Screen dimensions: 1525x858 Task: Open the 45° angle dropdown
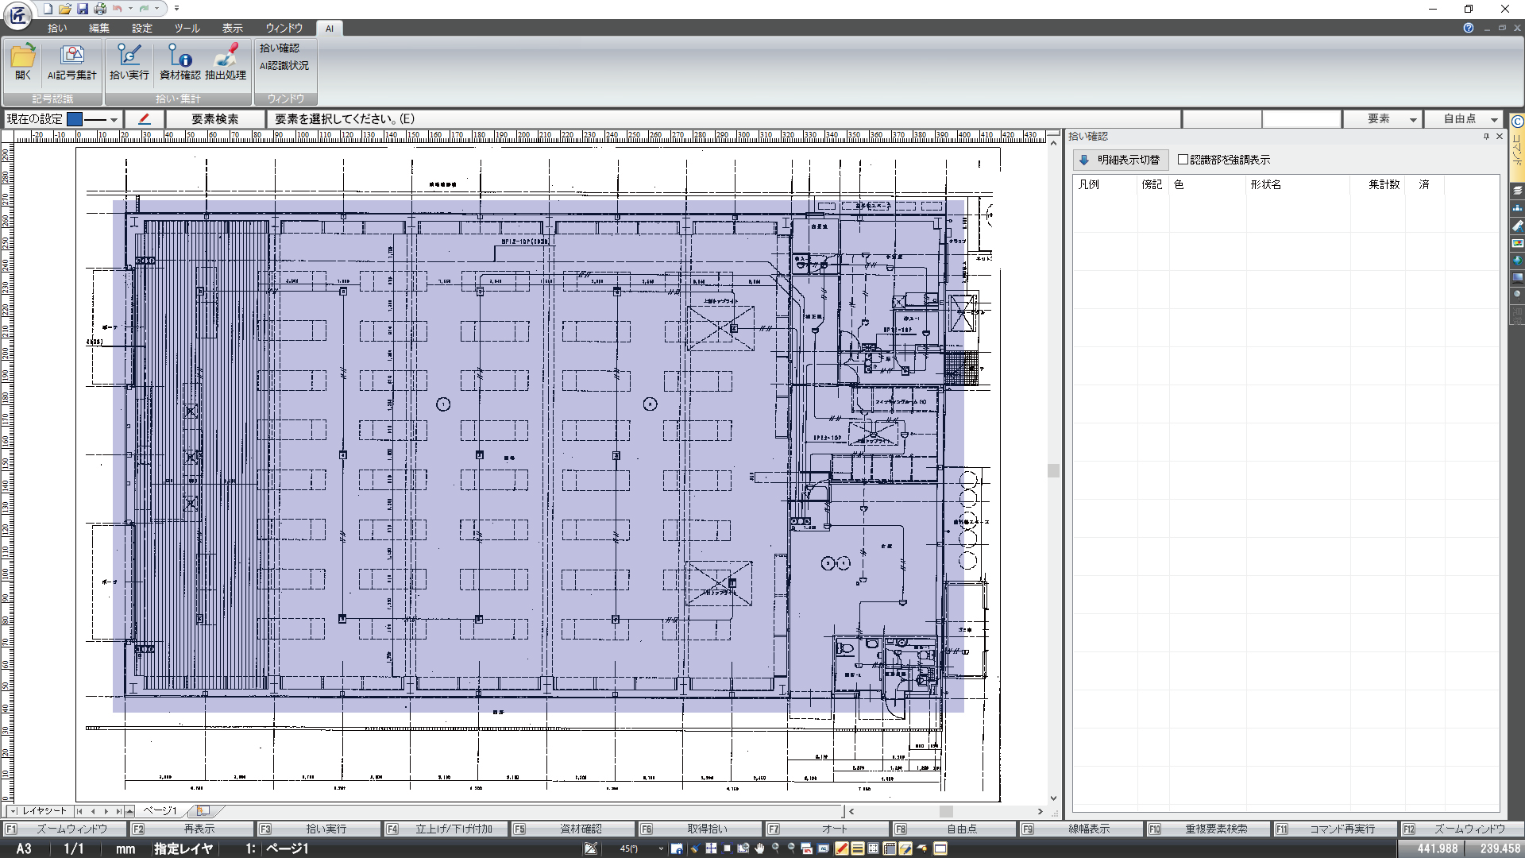click(661, 848)
